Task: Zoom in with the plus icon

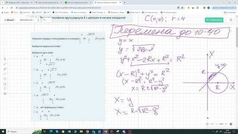Action: coord(226,124)
